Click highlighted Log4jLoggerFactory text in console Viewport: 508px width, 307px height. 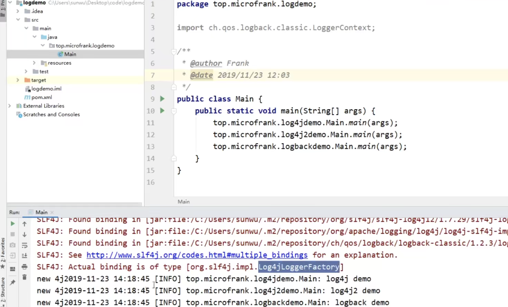(299, 267)
